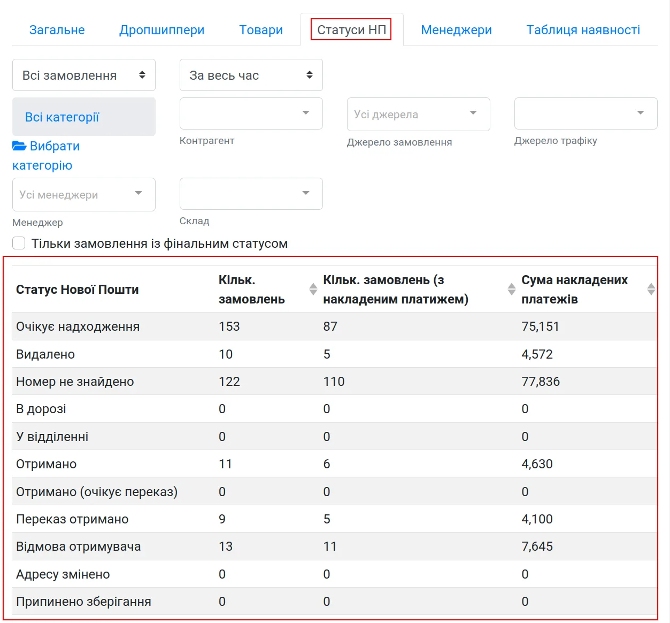Click the 153 orders count cell
This screenshot has width=670, height=623.
229,326
